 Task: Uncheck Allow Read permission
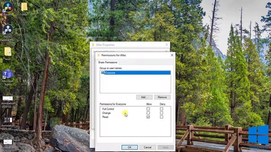(148, 117)
